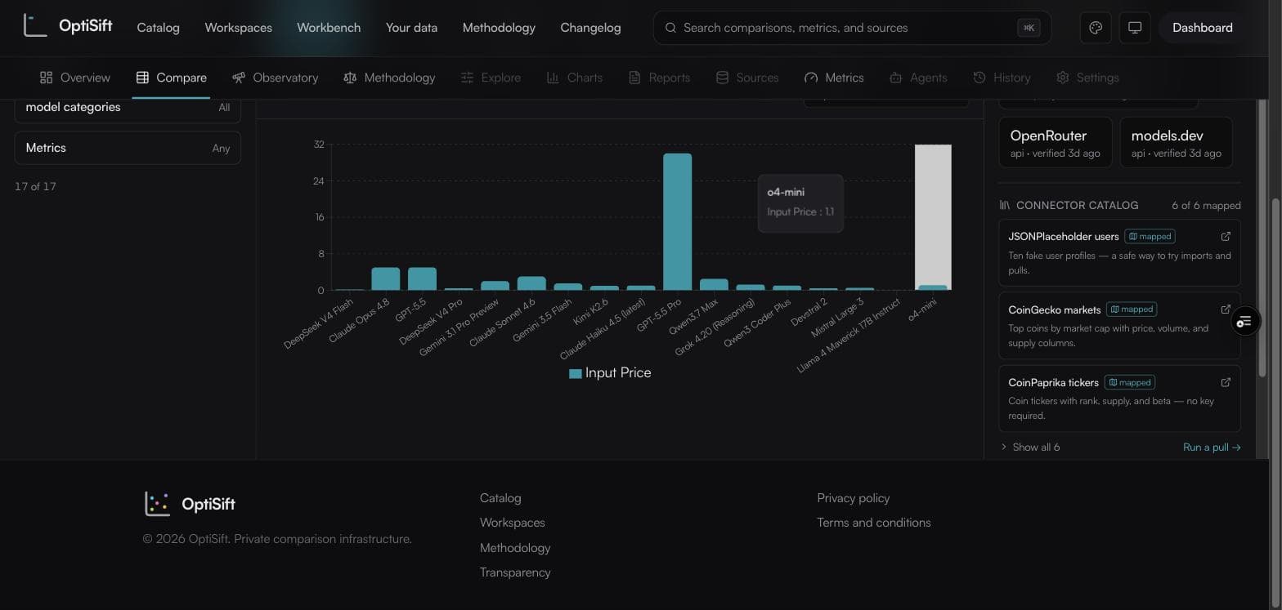Open the footer Transparency link
The image size is (1282, 610).
click(515, 572)
